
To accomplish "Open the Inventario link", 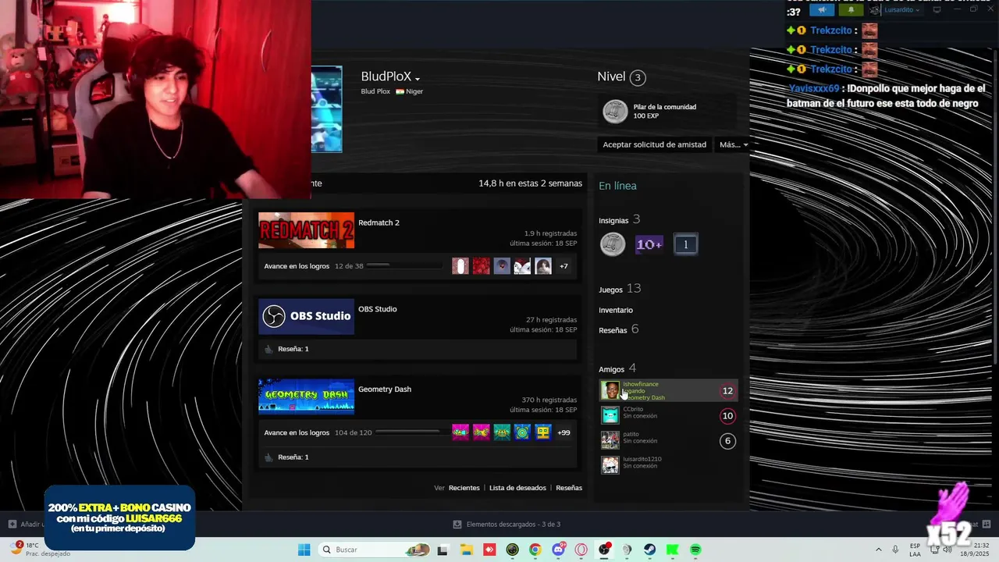I will (616, 310).
